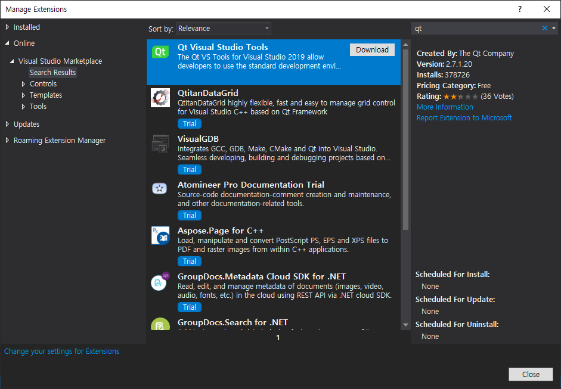Select the Aspose.Page for C++ title
Viewport: 561px width, 389px height.
[221, 231]
